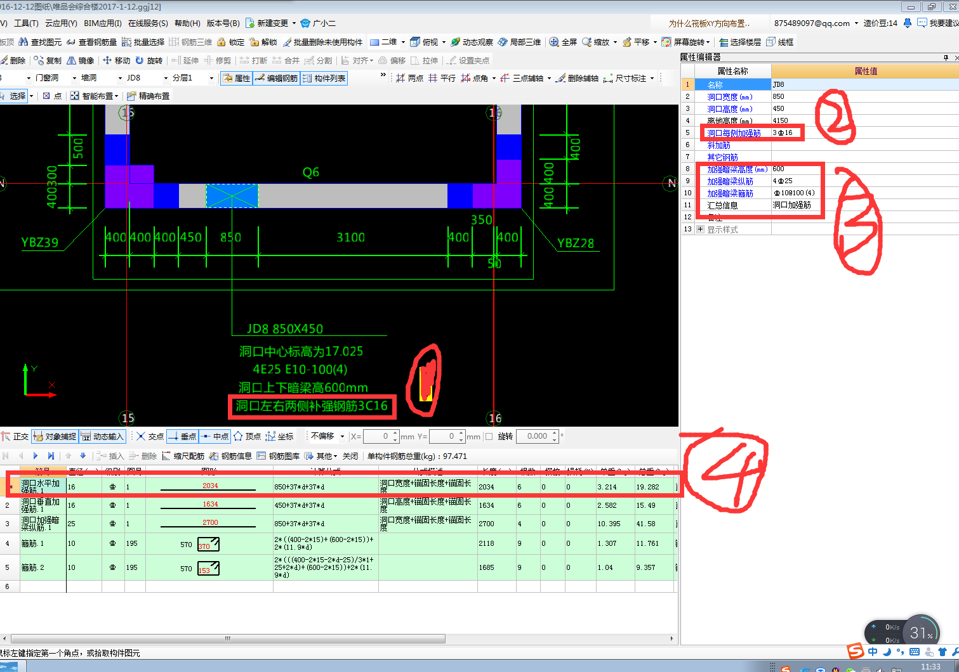Screen dimensions: 959x672
Task: Open the 门窗洞 component type dropdown
Action: [x=74, y=78]
